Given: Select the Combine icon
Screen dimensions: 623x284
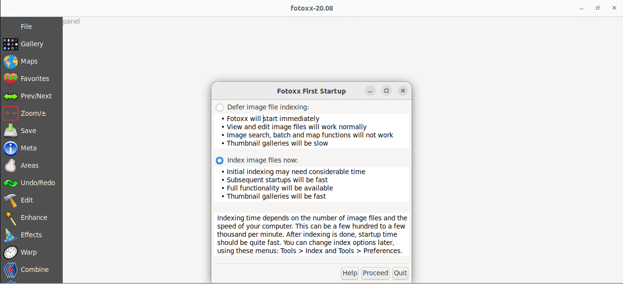Looking at the screenshot, I should coord(11,270).
